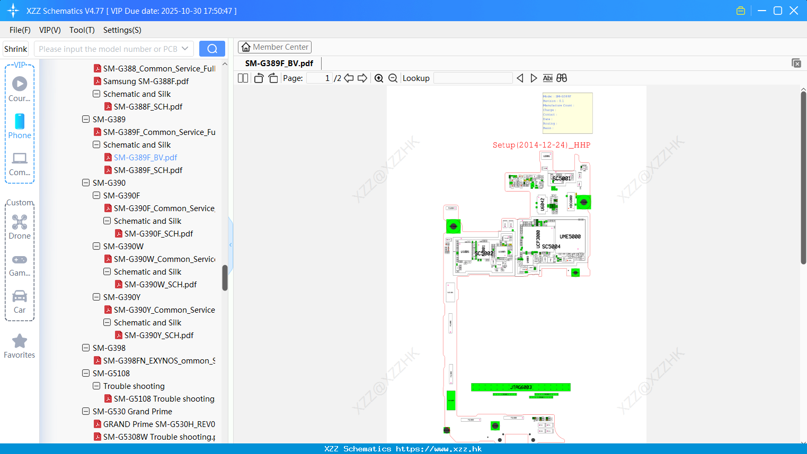This screenshot has height=454, width=807.
Task: Click the PDF viewer vertical scrollbar
Action: coord(803,177)
